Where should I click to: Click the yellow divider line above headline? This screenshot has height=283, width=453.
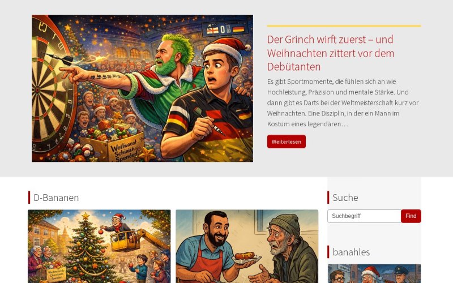pyautogui.click(x=344, y=26)
